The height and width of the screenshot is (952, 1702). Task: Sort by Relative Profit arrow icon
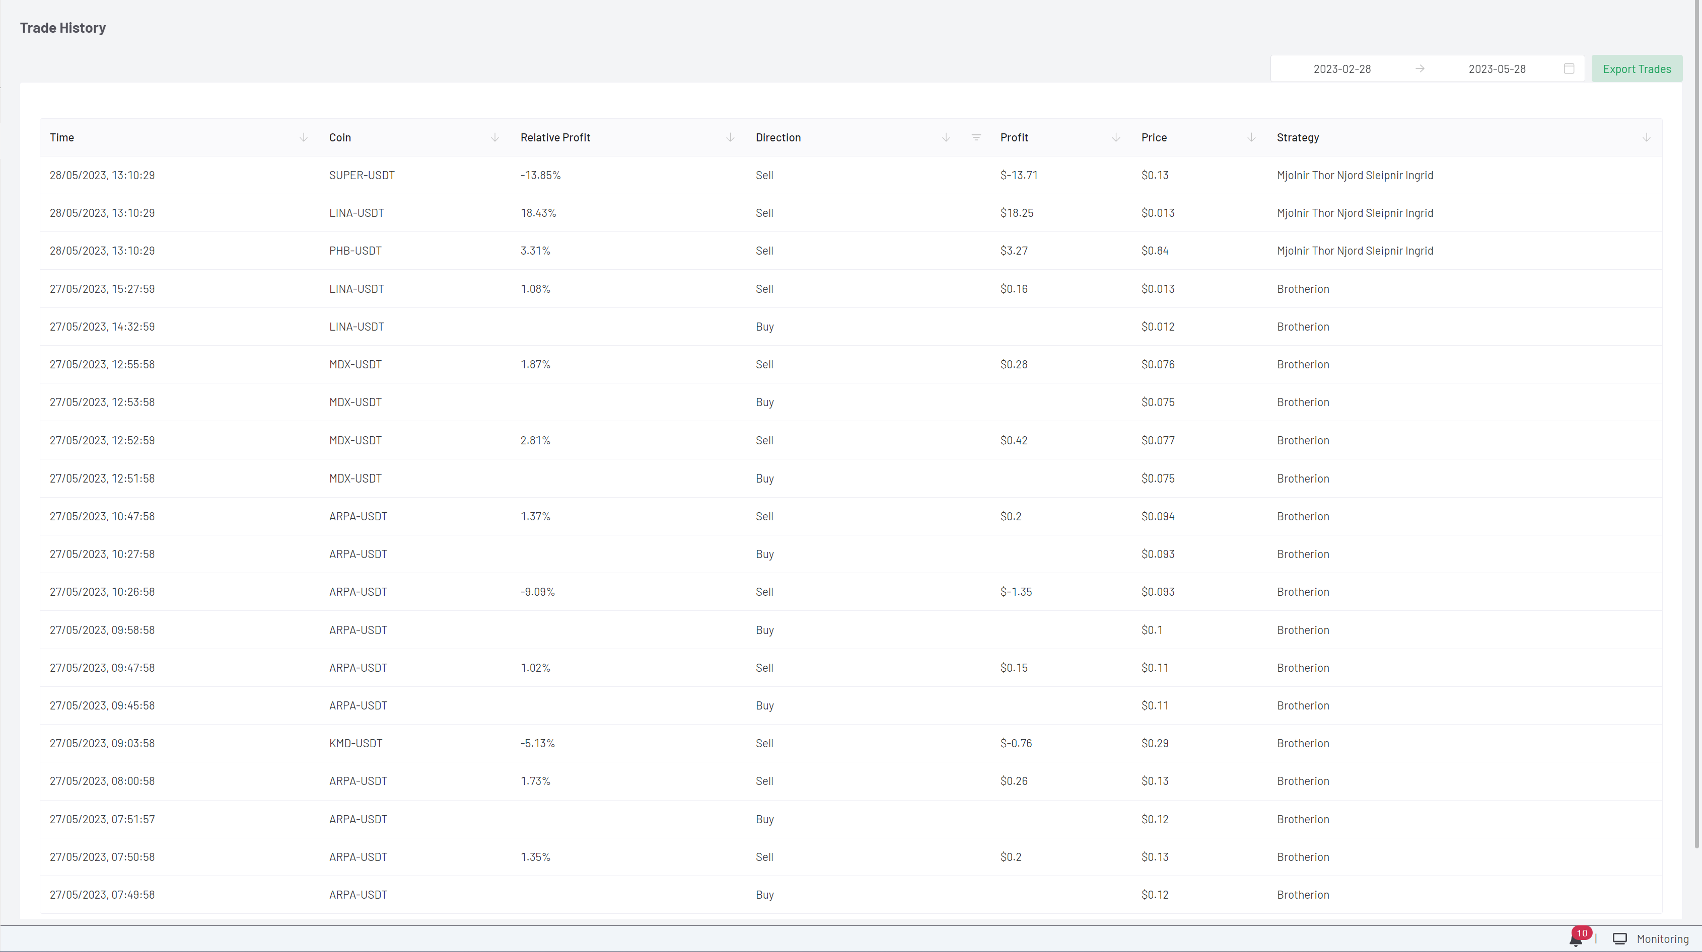[x=730, y=137]
